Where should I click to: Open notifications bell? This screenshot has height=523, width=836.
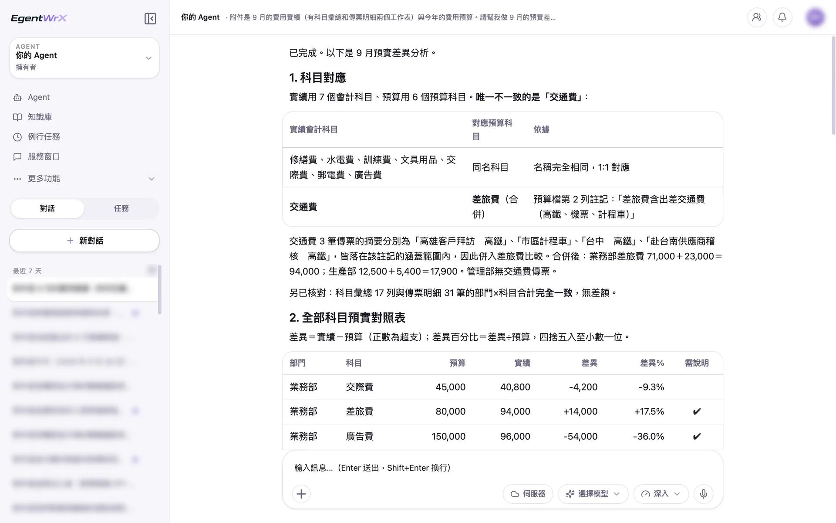click(782, 17)
